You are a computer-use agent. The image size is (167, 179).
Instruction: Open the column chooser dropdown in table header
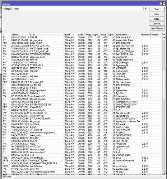[x=164, y=35]
